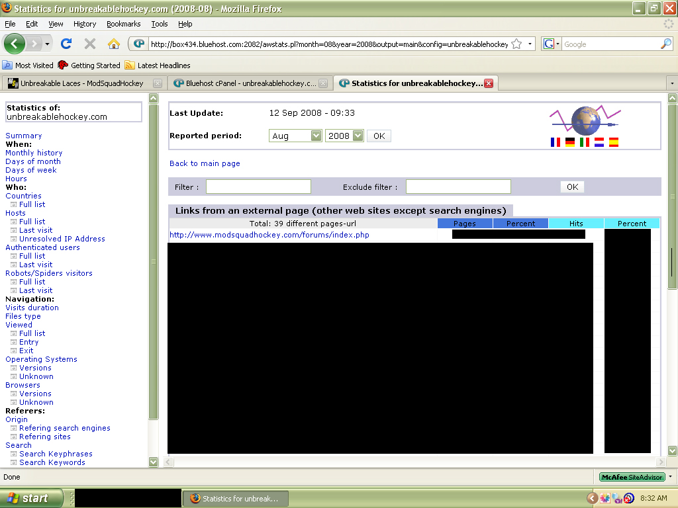The image size is (678, 508).
Task: Click the search magnifier icon in Google box
Action: [666, 44]
